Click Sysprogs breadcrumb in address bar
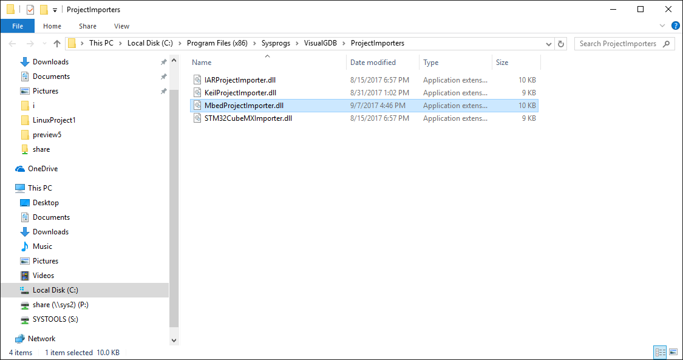Screen dimensions: 683x360 (276, 43)
